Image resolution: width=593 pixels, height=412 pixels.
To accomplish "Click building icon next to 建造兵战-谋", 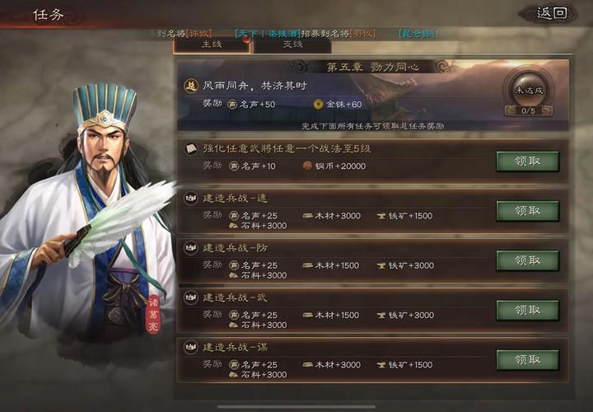I will click(191, 347).
